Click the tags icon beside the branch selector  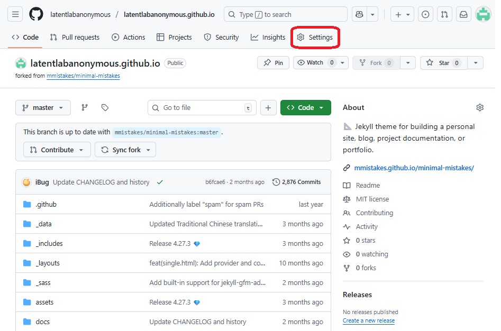coord(105,107)
